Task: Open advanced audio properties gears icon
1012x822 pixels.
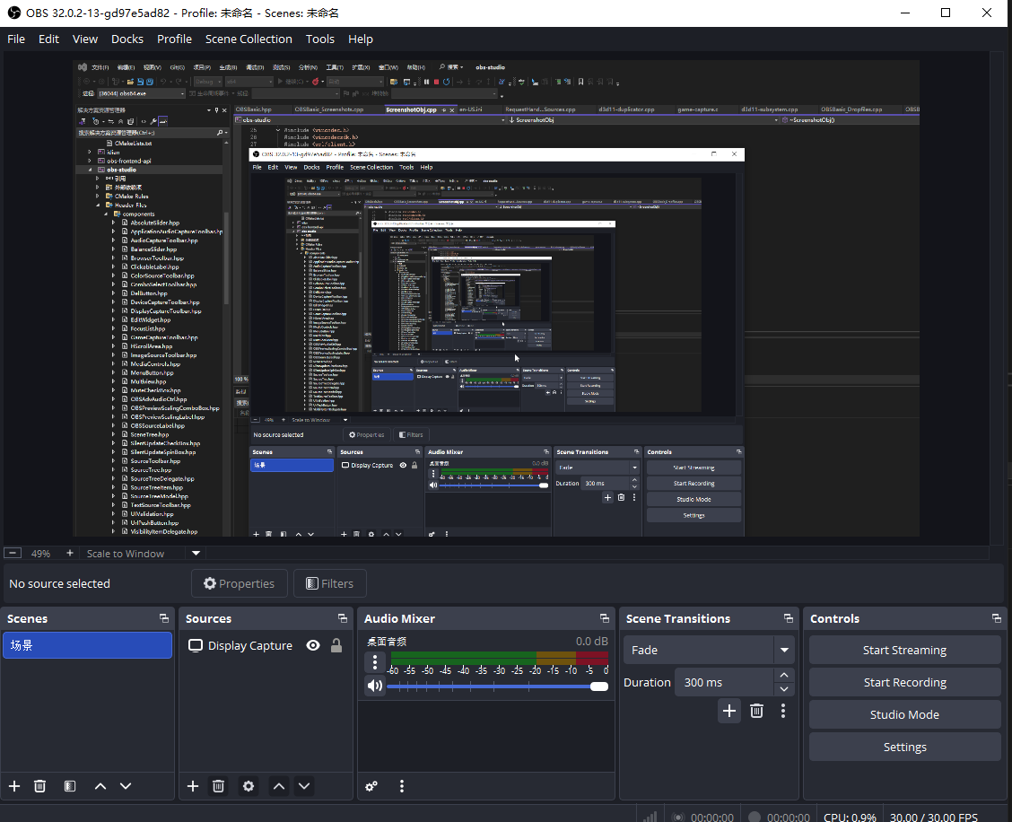Action: point(371,786)
